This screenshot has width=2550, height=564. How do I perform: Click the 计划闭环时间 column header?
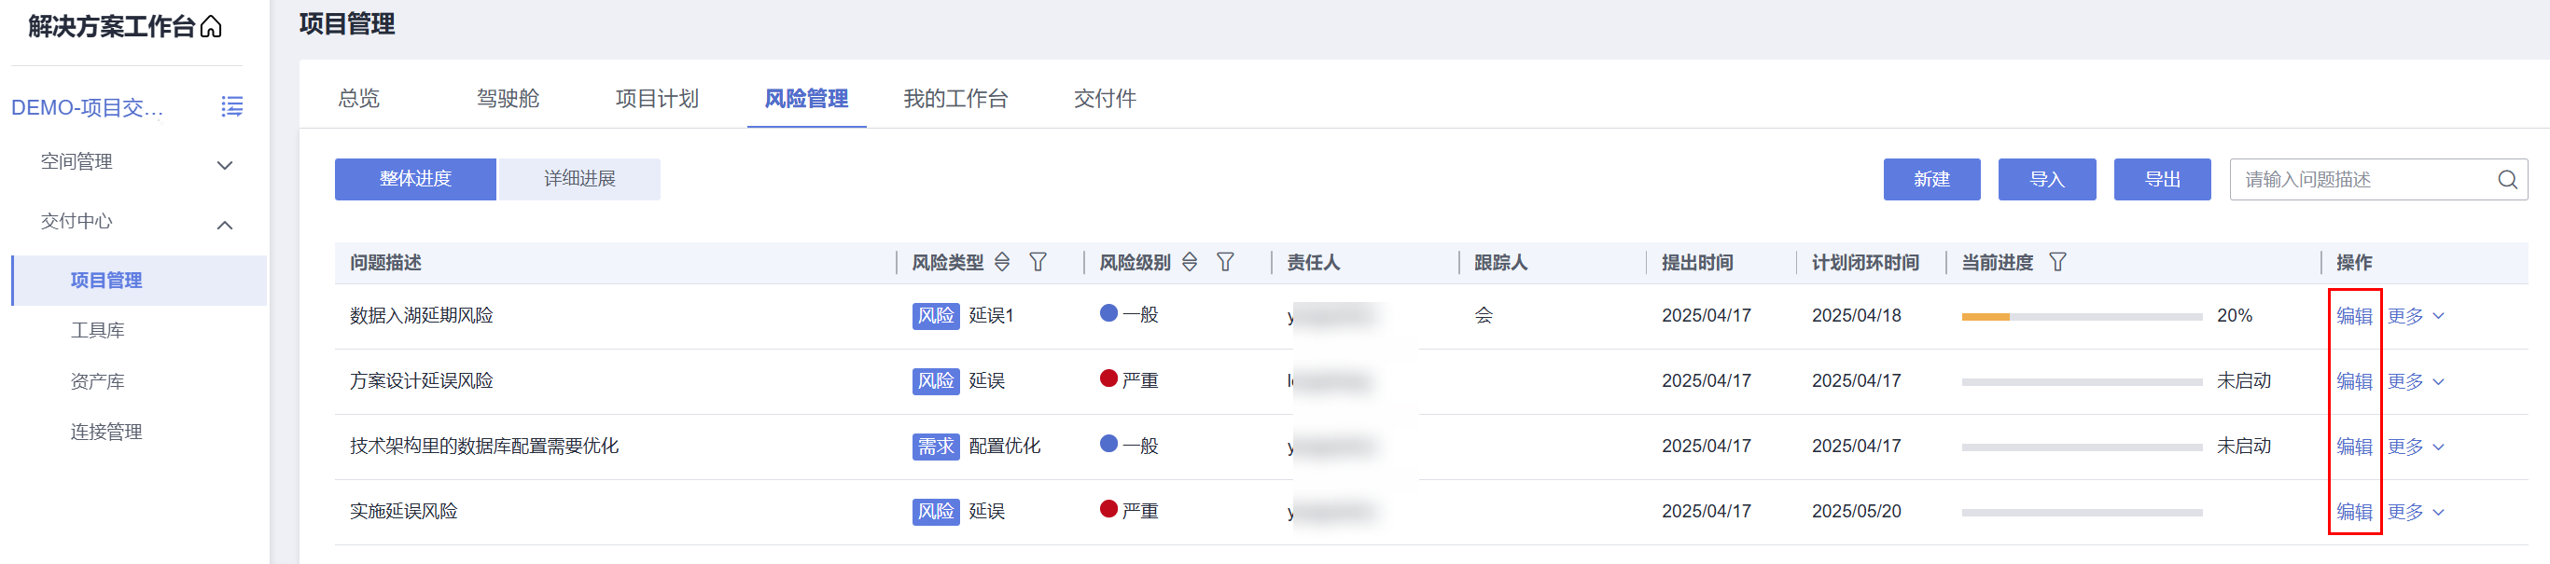pyautogui.click(x=1865, y=263)
